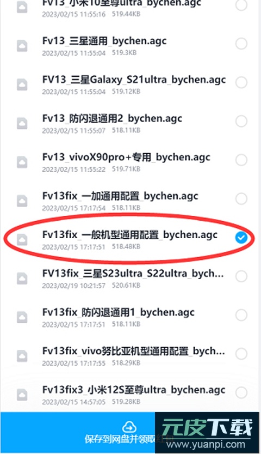Click file icon beside Fv13fix_一般机型通用配置_bychen.agc
This screenshot has width=261, height=454.
click(22, 240)
